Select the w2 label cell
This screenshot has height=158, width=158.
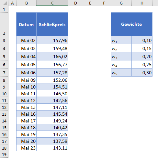(x=121, y=48)
